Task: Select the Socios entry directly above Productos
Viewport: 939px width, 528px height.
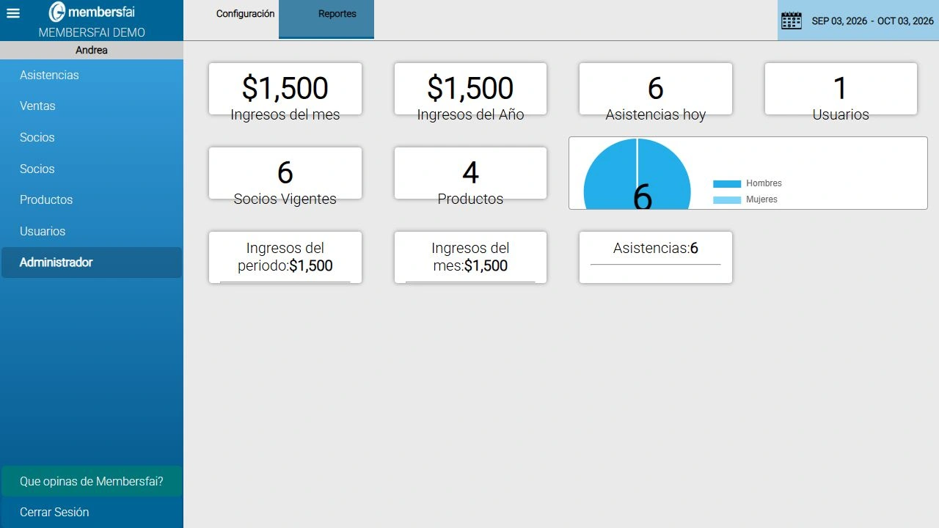Action: point(92,169)
